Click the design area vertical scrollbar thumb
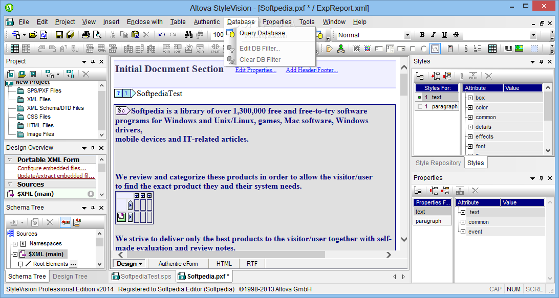This screenshot has width=559, height=298. (x=404, y=84)
